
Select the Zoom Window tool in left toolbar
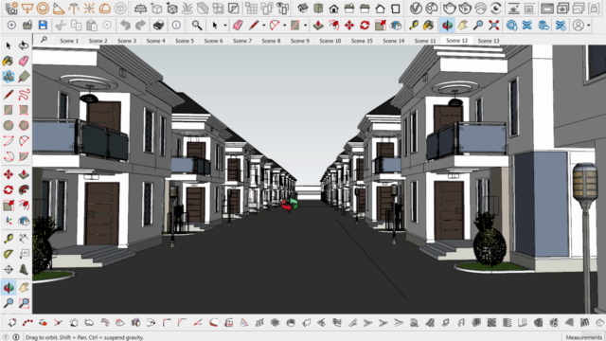24,303
